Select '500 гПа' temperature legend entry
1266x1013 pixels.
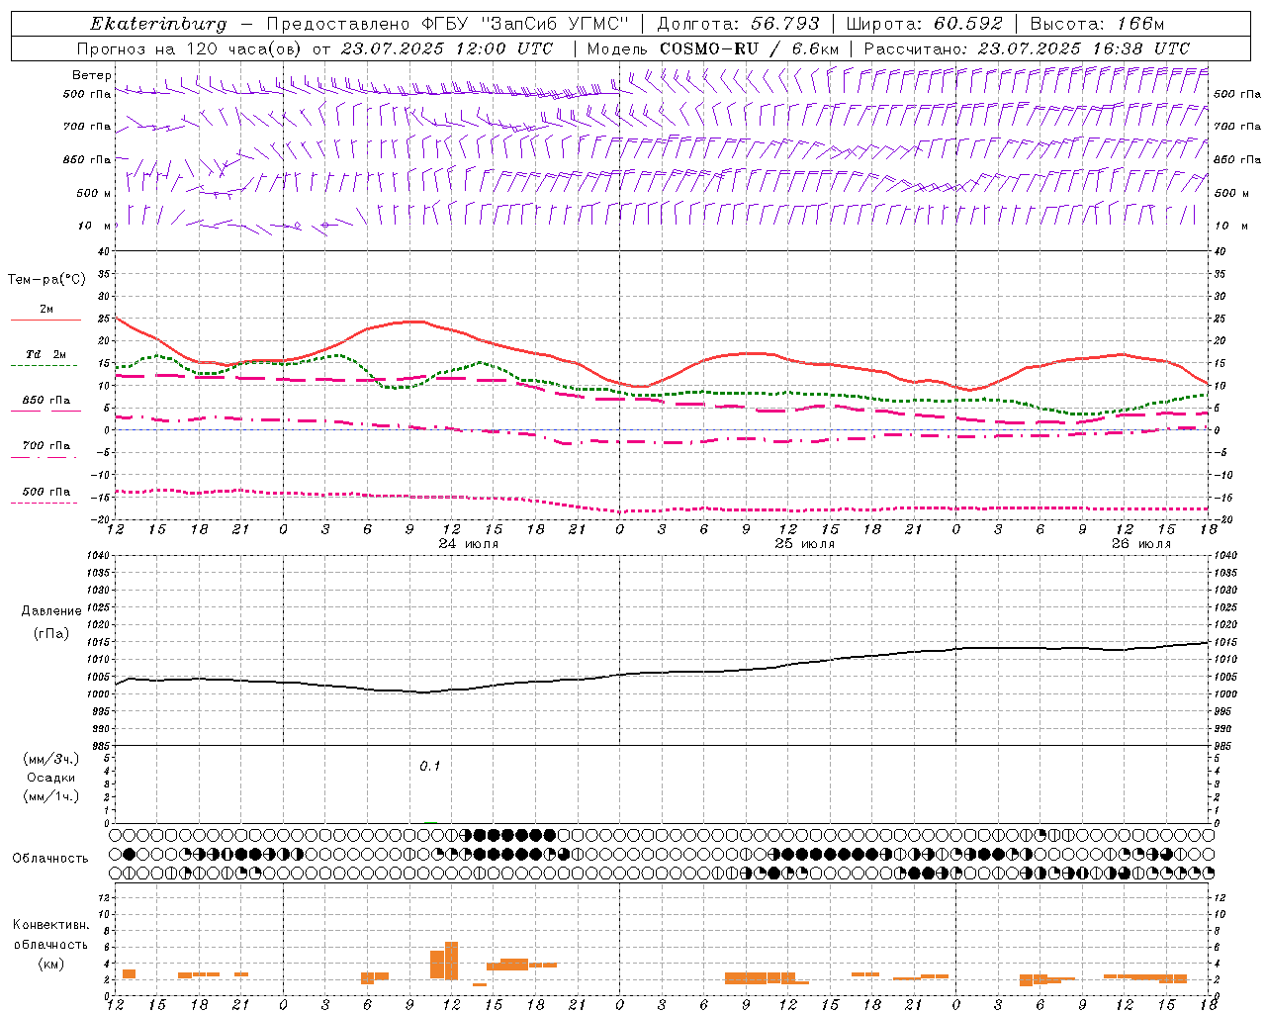click(x=46, y=492)
